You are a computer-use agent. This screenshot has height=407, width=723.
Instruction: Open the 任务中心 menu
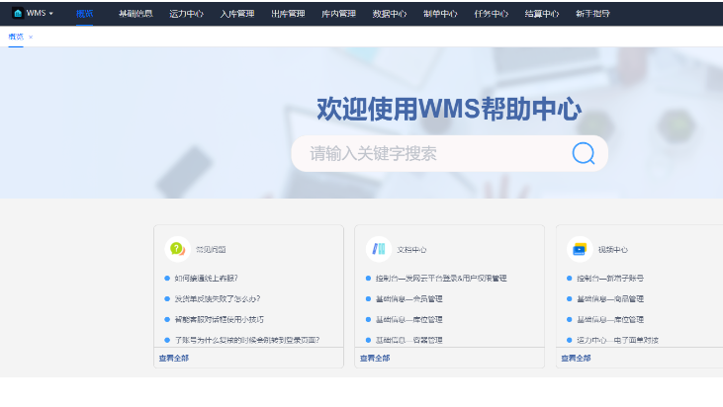pyautogui.click(x=492, y=14)
